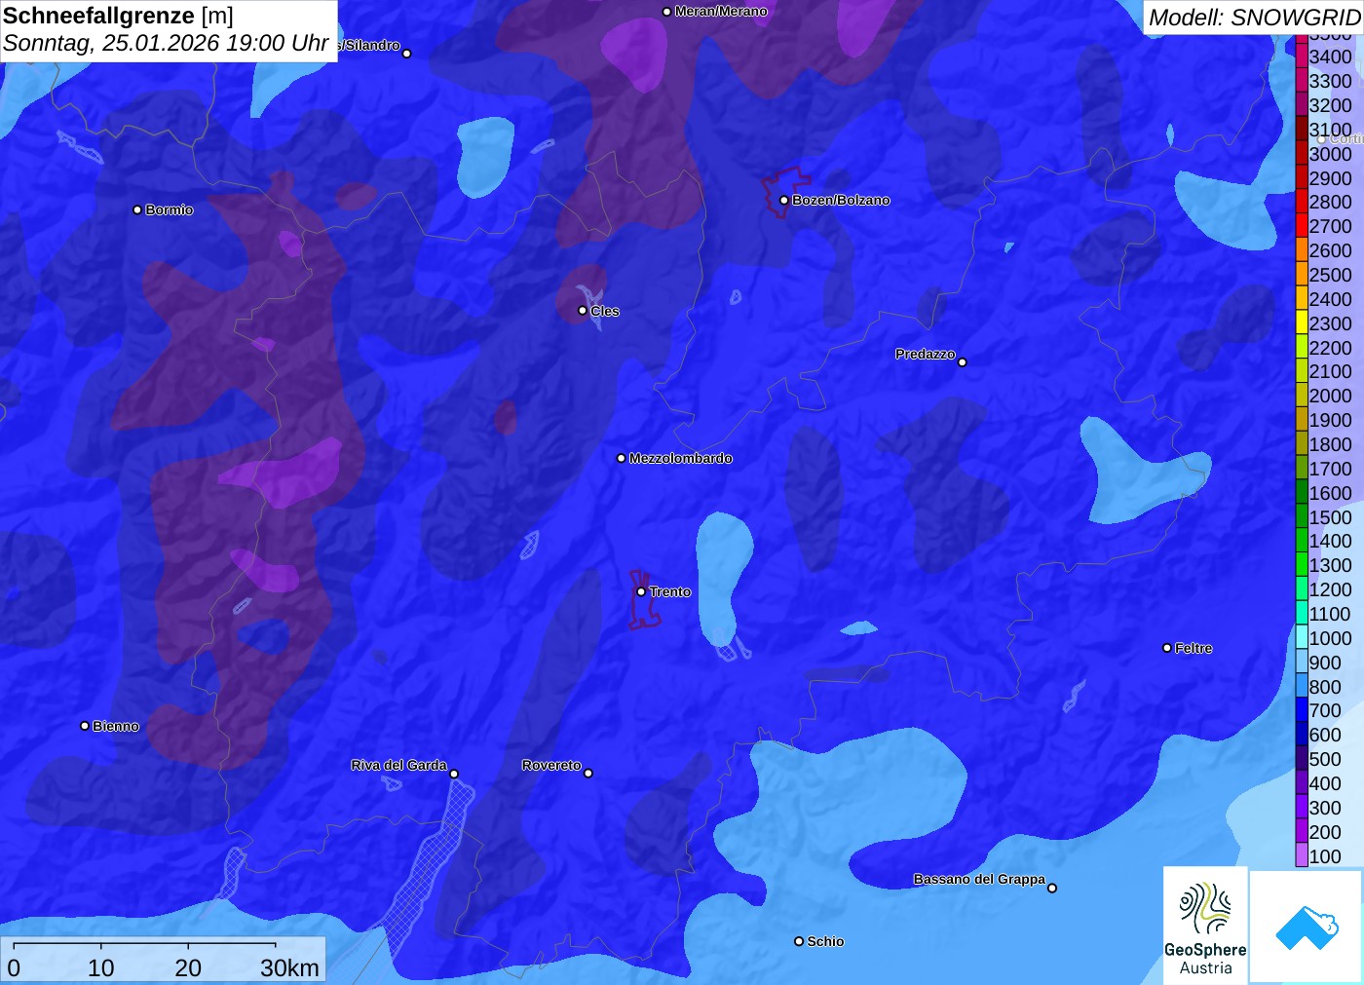Viewport: 1364px width, 985px height.
Task: Pick the 3400 m legend color
Action: pyautogui.click(x=1302, y=56)
